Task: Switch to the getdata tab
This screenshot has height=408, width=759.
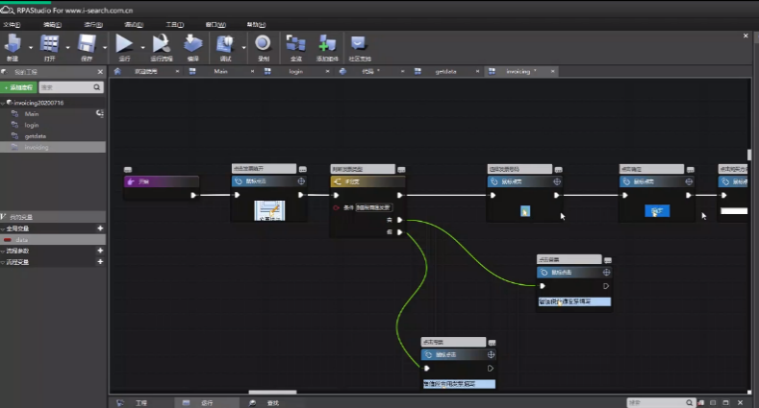Action: tap(445, 72)
